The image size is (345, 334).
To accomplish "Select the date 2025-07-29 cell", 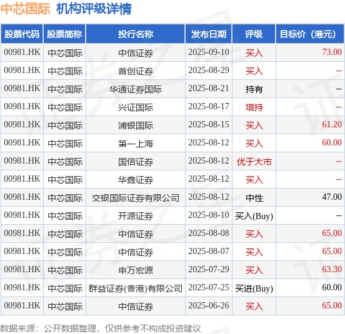I will (x=209, y=270).
